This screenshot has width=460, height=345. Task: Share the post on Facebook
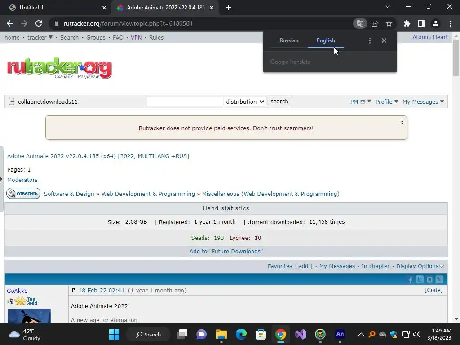point(411,279)
